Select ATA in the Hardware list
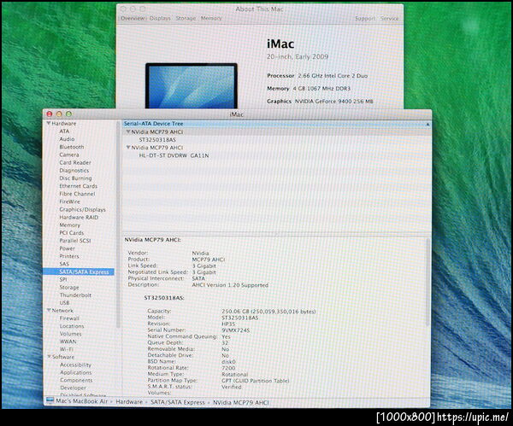Viewport: 513px width, 426px height. (x=64, y=131)
